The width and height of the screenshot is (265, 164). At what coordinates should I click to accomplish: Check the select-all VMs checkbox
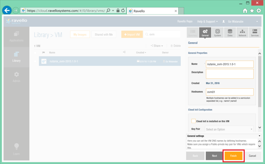click(x=35, y=53)
